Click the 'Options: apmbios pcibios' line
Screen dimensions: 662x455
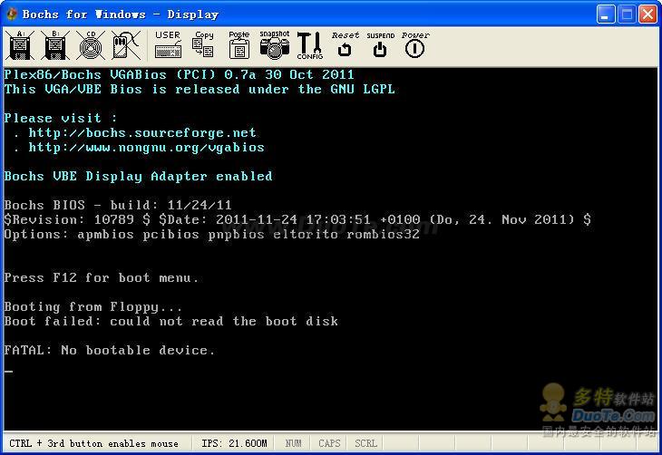[x=212, y=234]
